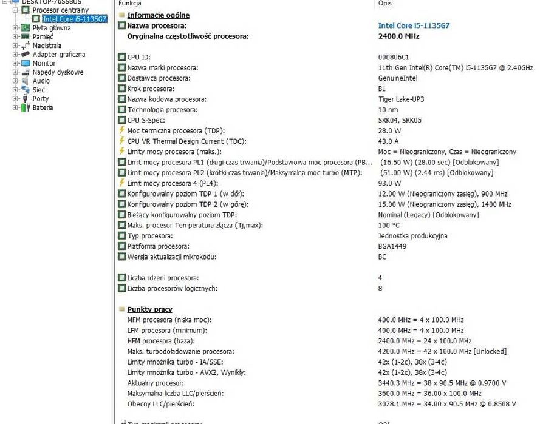Open Sieć tree item
The width and height of the screenshot is (540, 424).
click(x=39, y=90)
